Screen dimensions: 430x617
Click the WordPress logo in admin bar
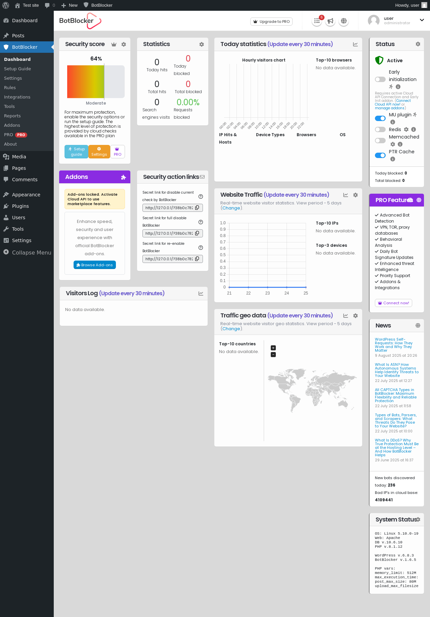click(x=6, y=5)
